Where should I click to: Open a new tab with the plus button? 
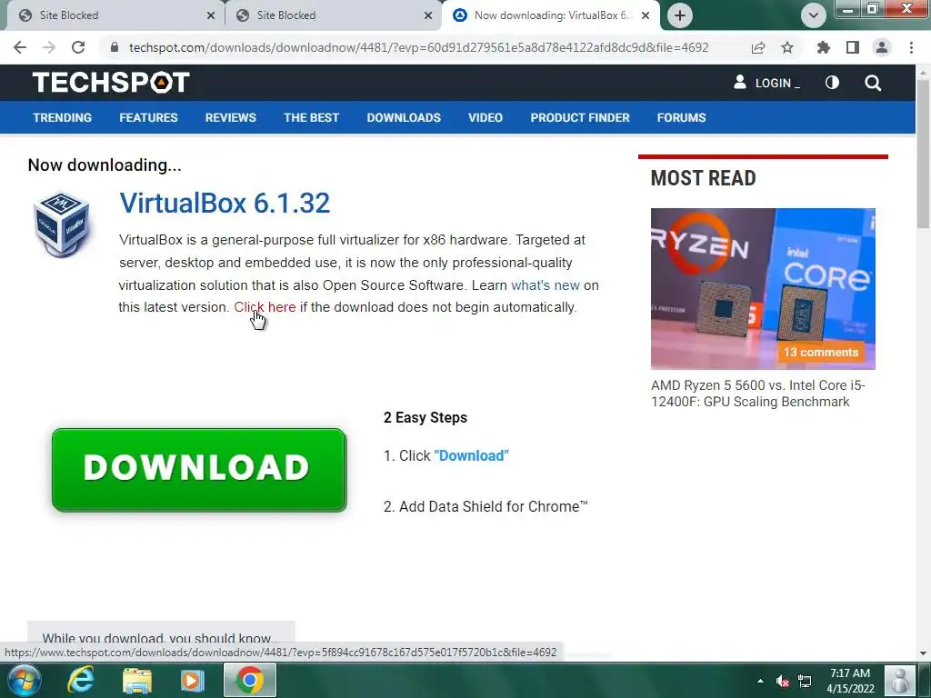tap(680, 15)
